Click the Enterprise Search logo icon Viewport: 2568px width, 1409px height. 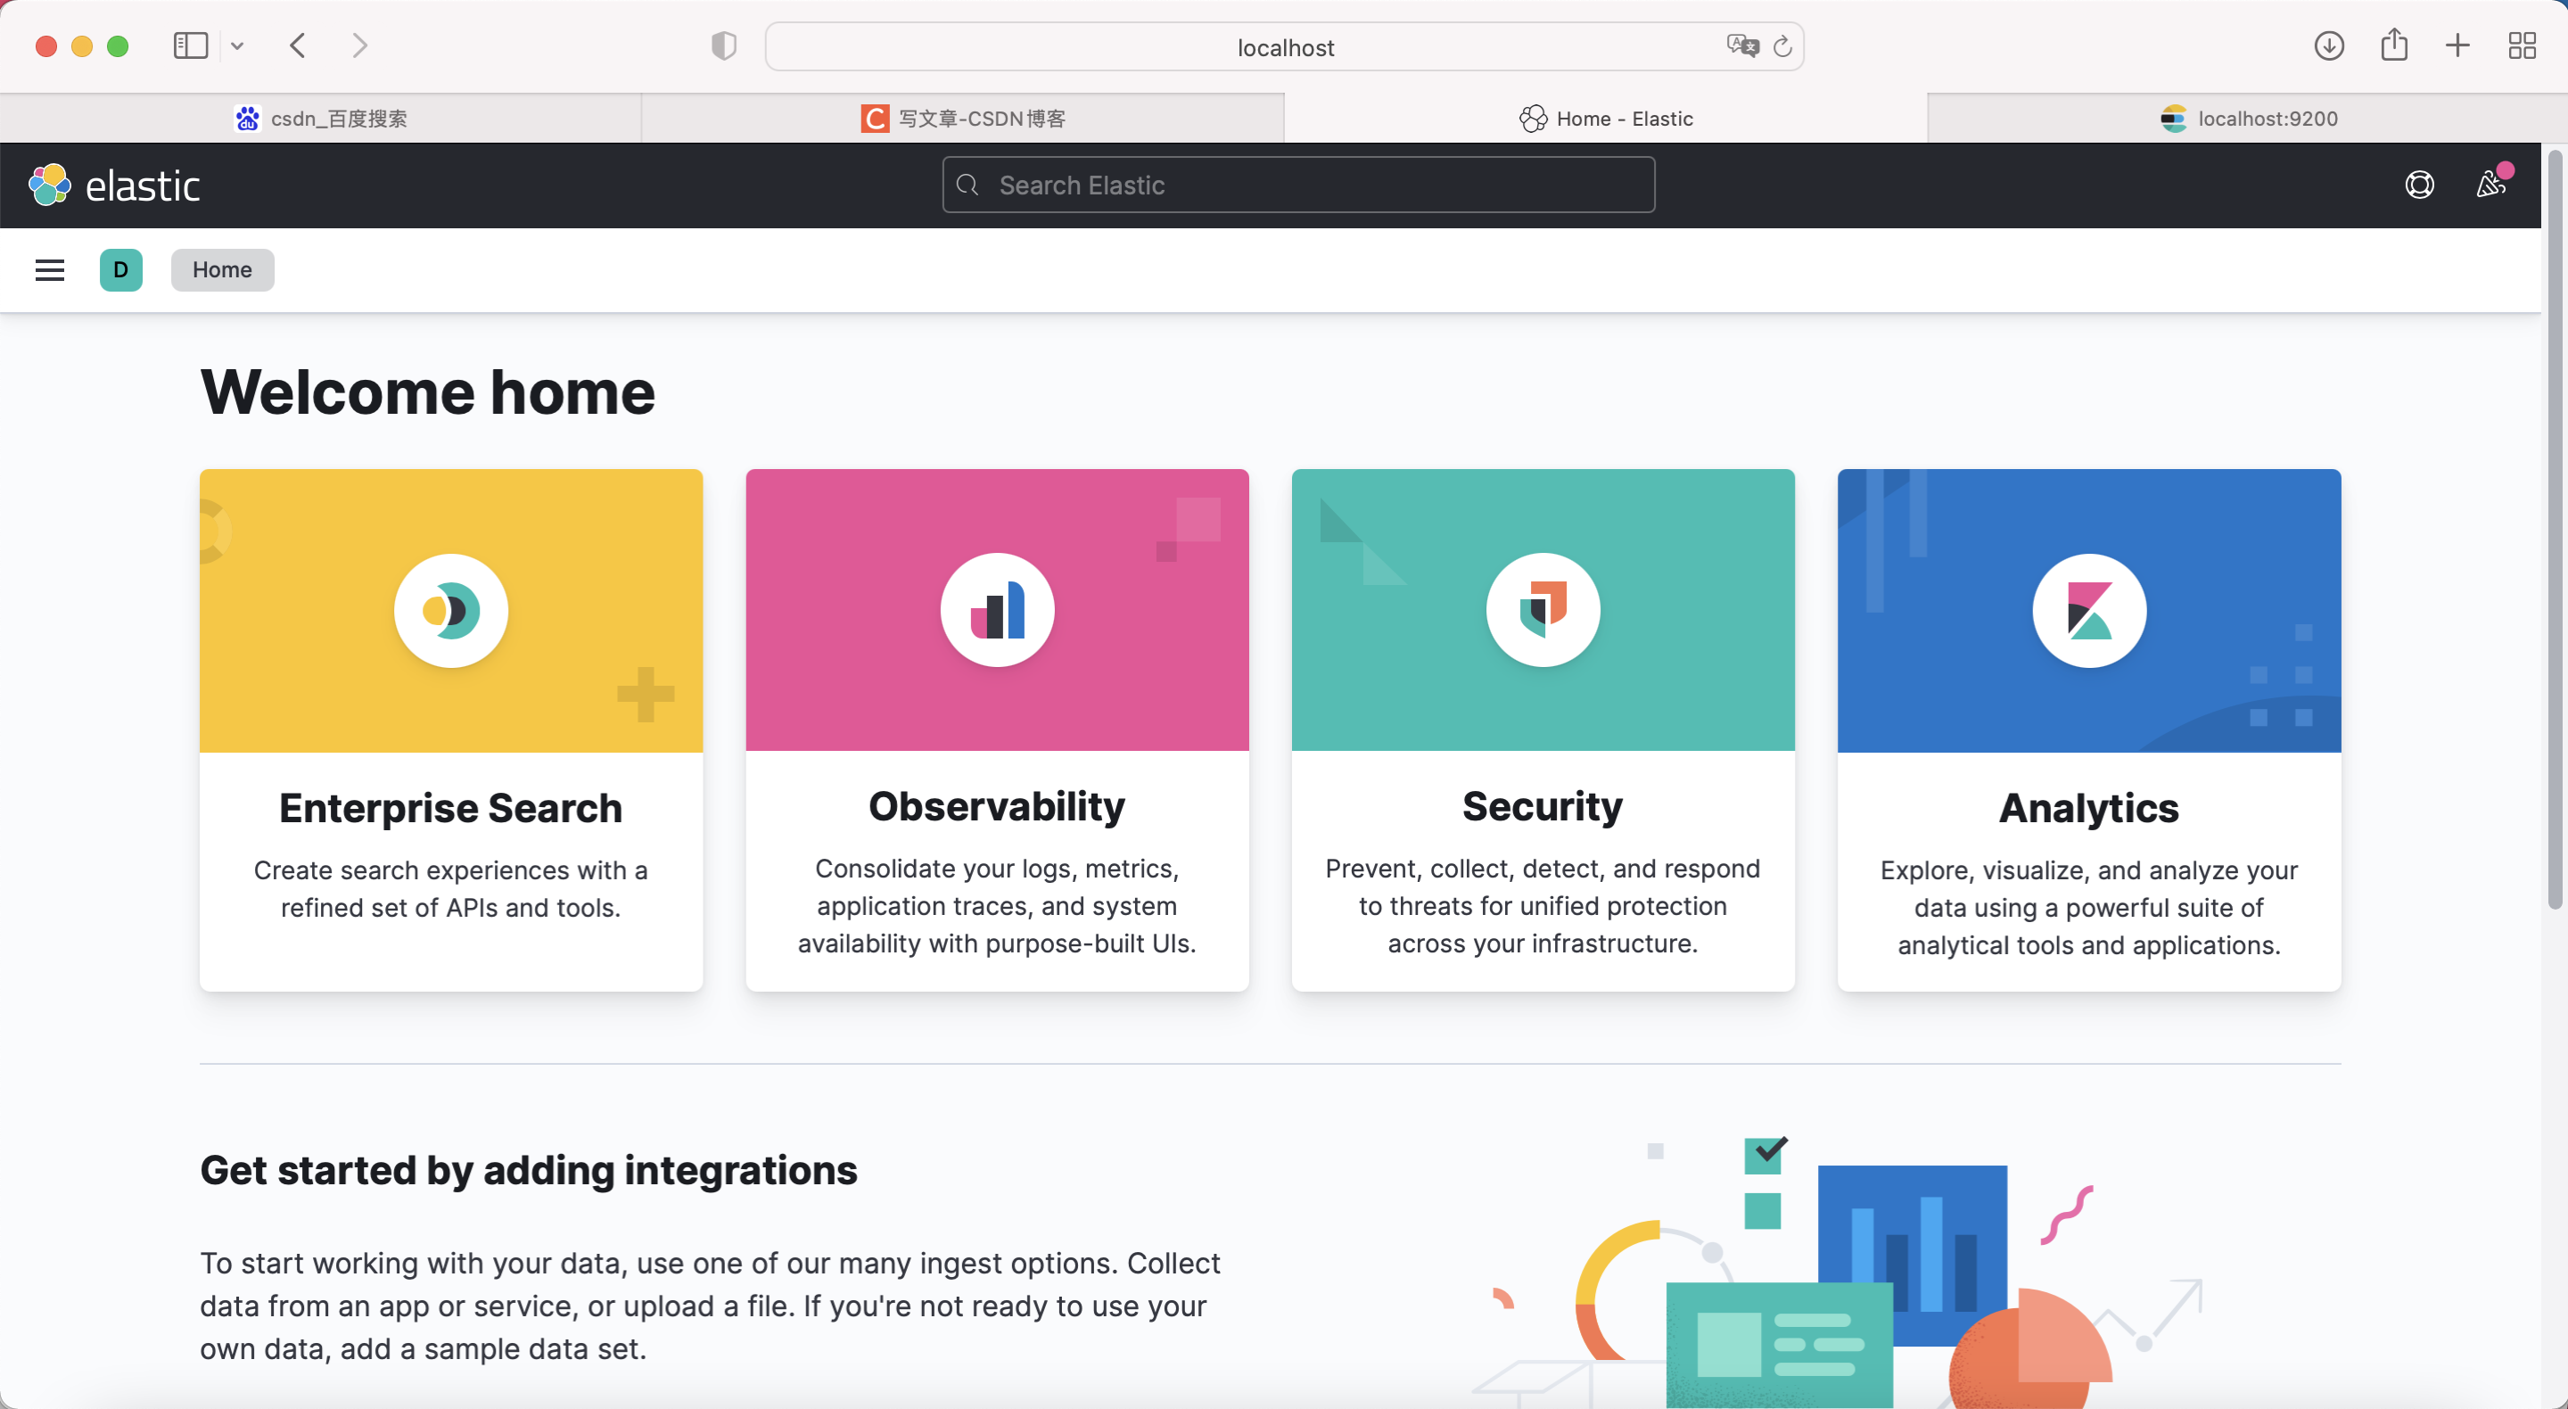pyautogui.click(x=450, y=610)
